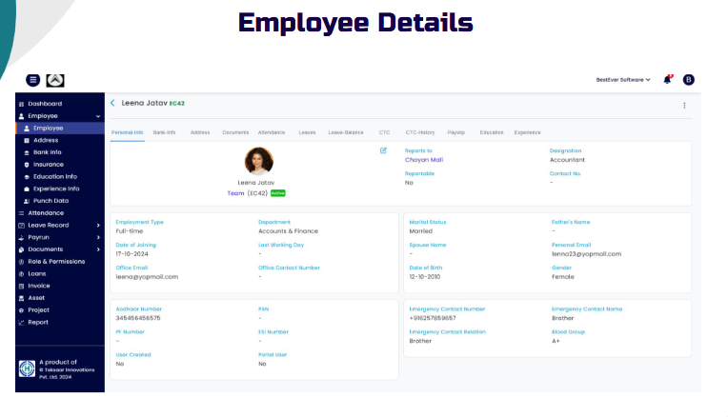Open the BestEver Software dropdown
This screenshot has height=417, width=728.
pyautogui.click(x=623, y=80)
